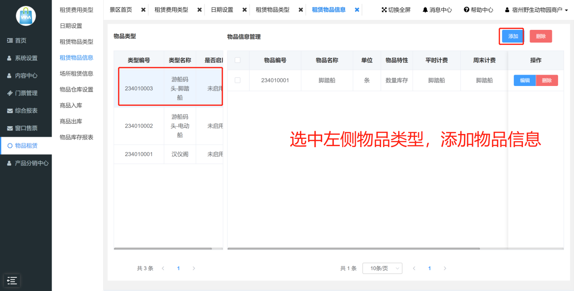Close the 租赁物品信息 tab
Image resolution: width=574 pixels, height=291 pixels.
[357, 10]
